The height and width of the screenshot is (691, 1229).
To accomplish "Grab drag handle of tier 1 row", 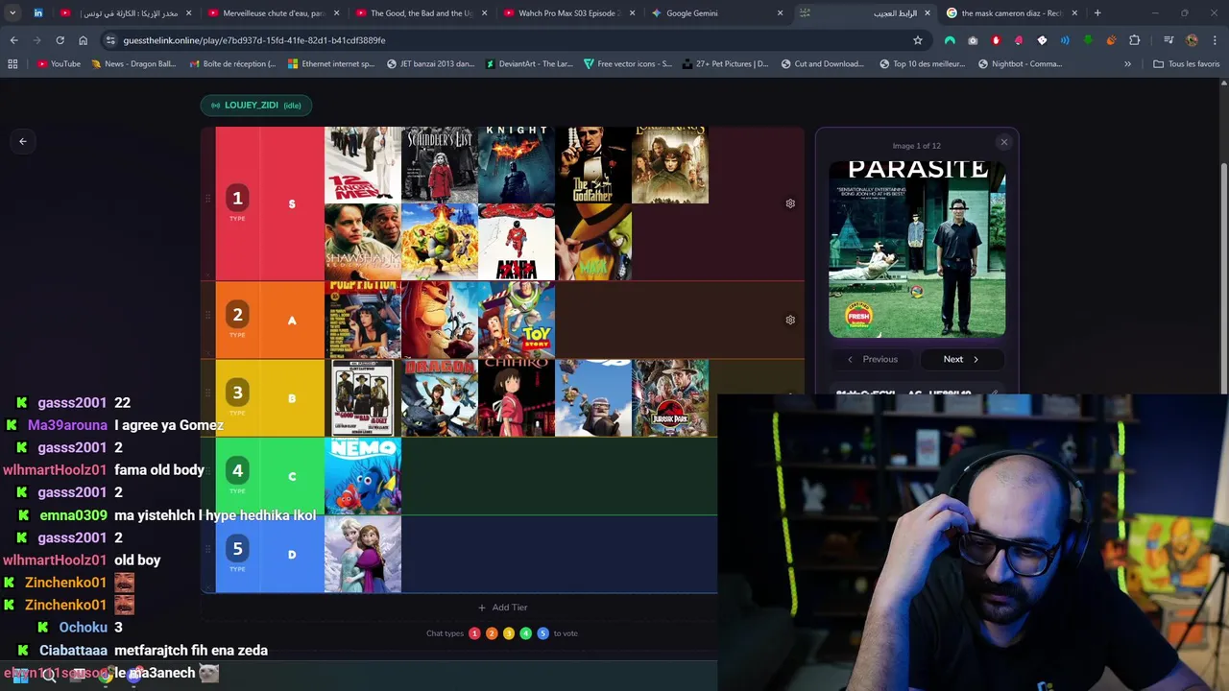I will [207, 201].
